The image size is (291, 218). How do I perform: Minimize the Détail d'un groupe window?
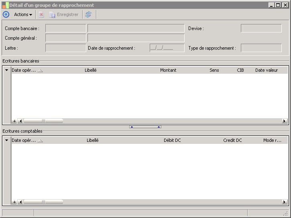[271, 5]
